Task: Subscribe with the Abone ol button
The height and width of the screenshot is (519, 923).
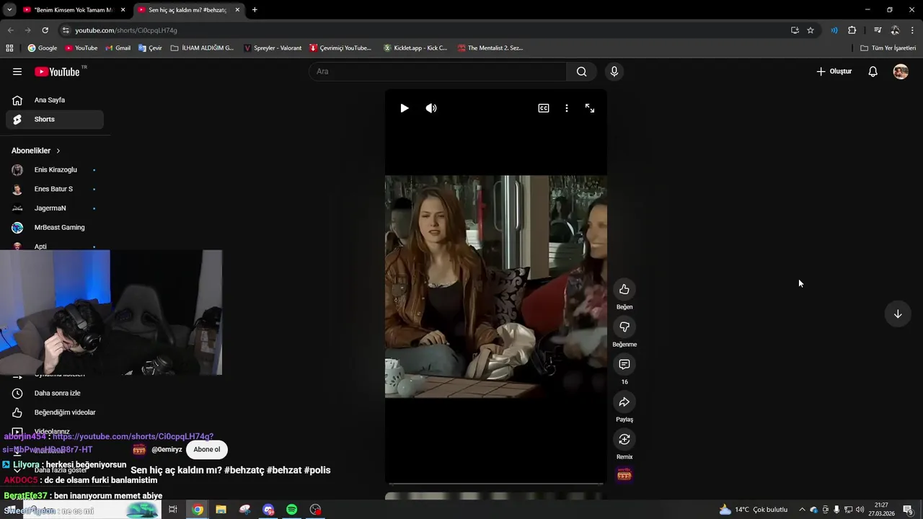Action: pyautogui.click(x=206, y=449)
